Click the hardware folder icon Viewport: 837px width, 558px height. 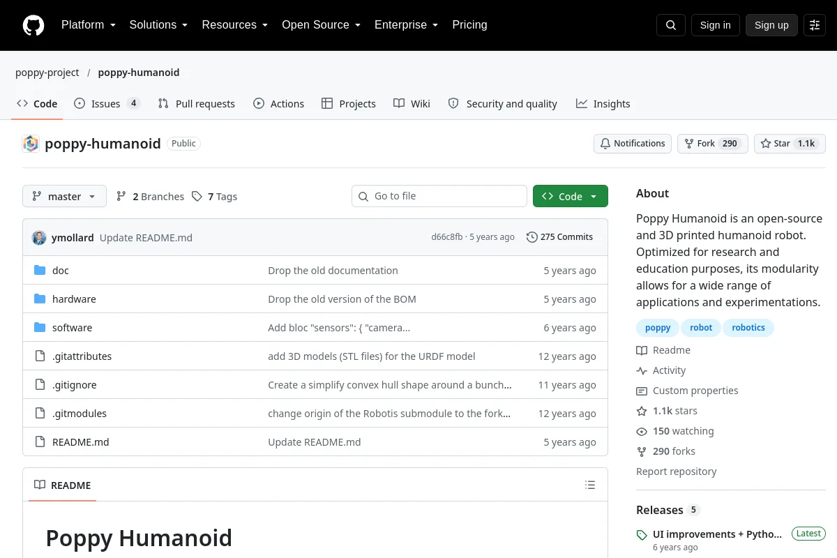[x=40, y=299]
